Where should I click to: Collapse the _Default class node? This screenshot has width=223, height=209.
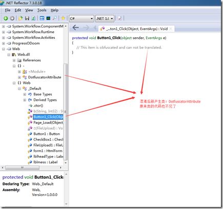(x=19, y=89)
